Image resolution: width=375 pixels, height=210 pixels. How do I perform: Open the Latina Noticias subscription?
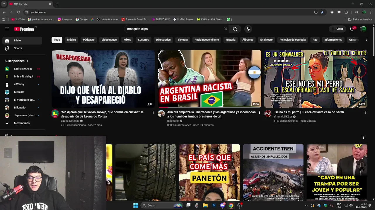(x=22, y=69)
